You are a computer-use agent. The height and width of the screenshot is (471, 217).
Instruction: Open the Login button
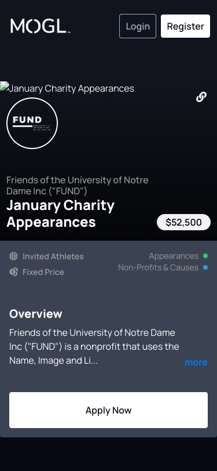pyautogui.click(x=138, y=26)
